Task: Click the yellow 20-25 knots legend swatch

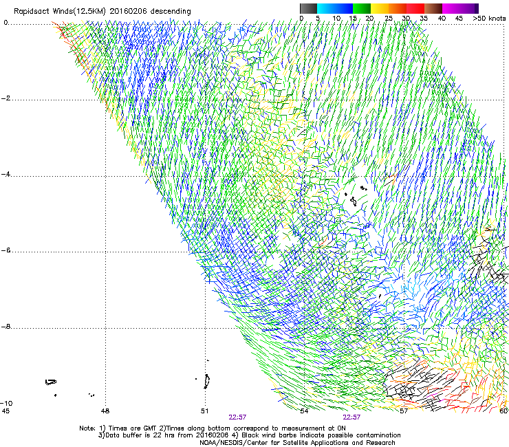Action: [380, 9]
